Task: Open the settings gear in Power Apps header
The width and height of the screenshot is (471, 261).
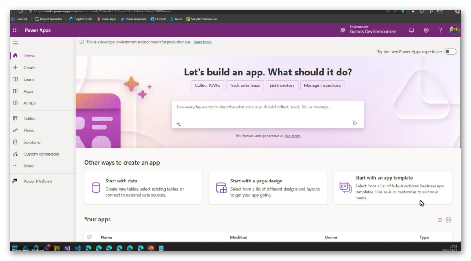Action: click(x=426, y=30)
